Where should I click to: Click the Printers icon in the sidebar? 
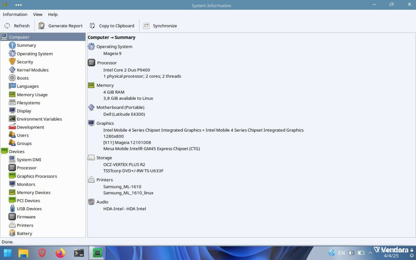click(x=12, y=225)
